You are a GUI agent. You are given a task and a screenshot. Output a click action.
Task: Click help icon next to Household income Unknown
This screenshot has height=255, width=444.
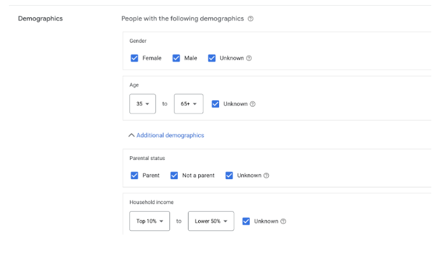click(283, 221)
